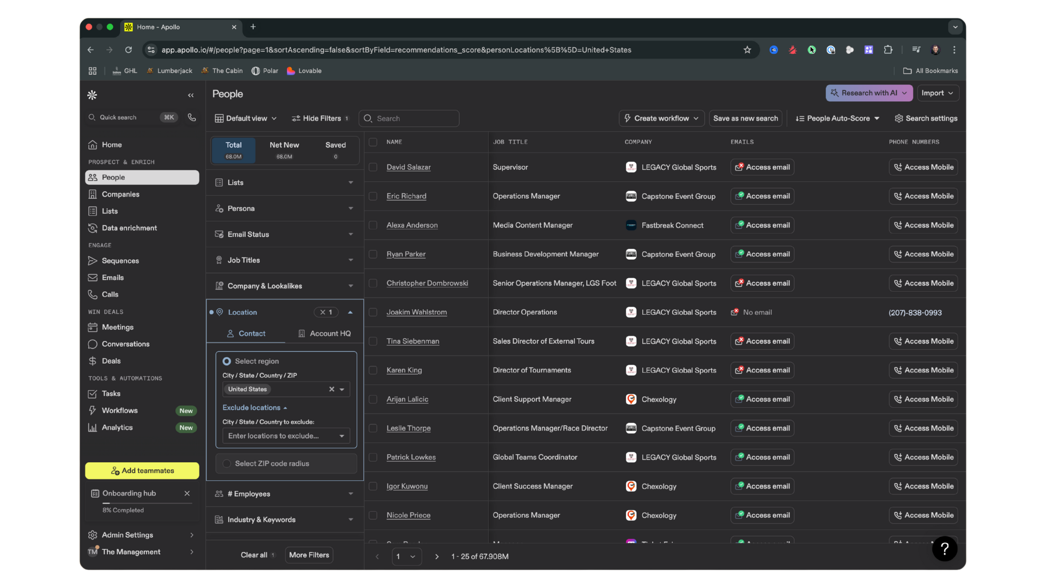Expand the Lists filter section
The image size is (1046, 588).
(285, 182)
